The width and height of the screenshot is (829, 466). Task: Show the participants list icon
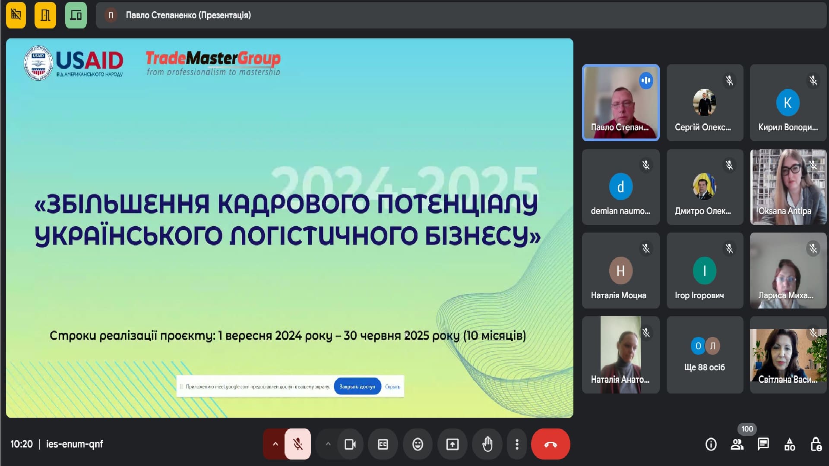click(x=737, y=444)
